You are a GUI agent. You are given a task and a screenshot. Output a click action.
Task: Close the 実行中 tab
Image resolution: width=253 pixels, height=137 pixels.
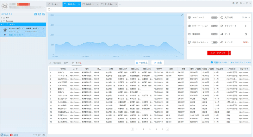point(79,4)
